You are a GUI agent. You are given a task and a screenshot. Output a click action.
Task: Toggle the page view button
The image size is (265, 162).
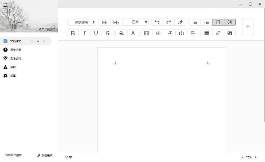[x=218, y=22]
